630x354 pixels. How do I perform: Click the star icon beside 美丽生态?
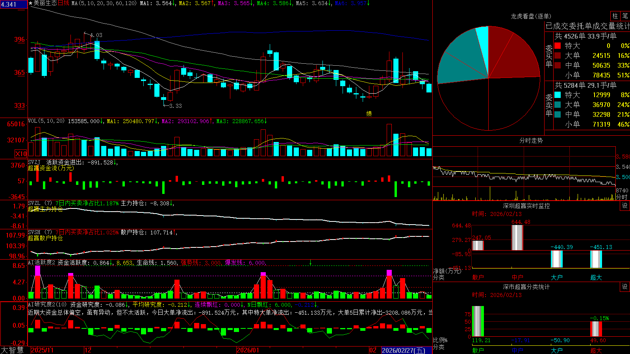[x=30, y=3]
